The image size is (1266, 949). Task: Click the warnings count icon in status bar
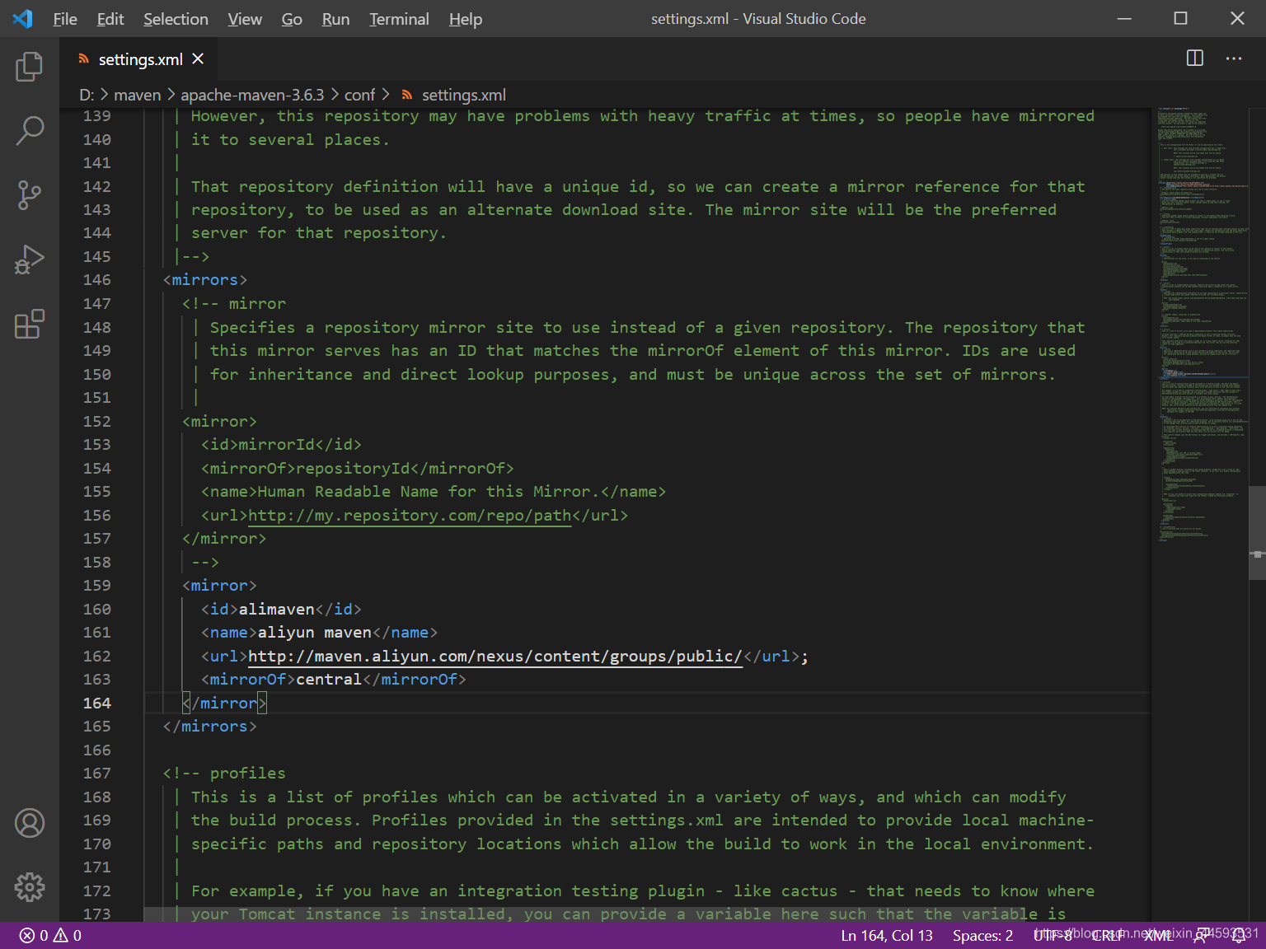point(61,935)
